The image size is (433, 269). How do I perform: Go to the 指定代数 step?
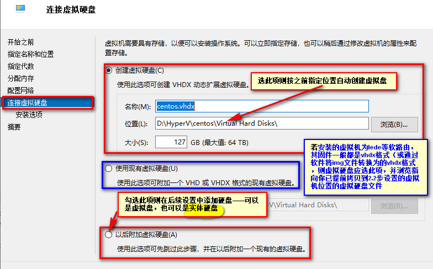pos(21,66)
